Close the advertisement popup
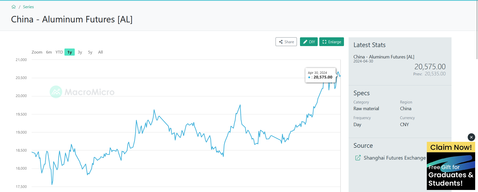The width and height of the screenshot is (478, 192). point(471,137)
